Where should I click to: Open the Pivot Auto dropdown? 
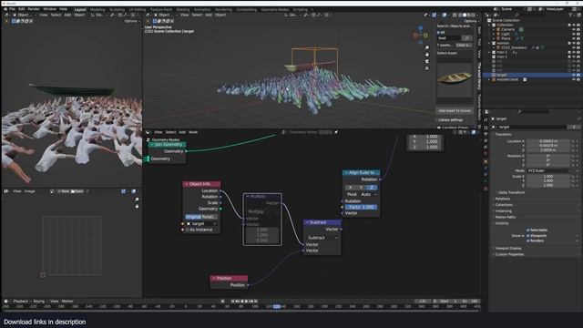coord(368,194)
